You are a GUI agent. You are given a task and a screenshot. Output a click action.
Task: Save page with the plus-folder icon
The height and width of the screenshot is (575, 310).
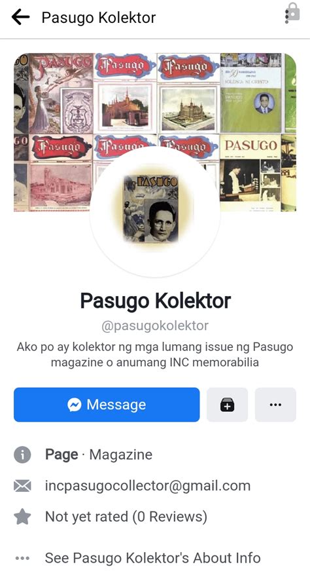228,405
